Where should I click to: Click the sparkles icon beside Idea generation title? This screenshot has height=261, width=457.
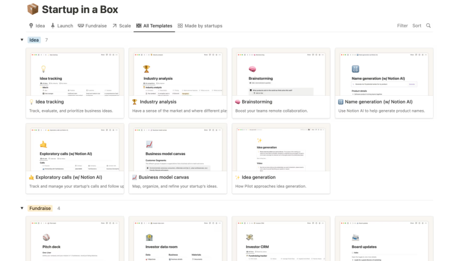tap(237, 177)
